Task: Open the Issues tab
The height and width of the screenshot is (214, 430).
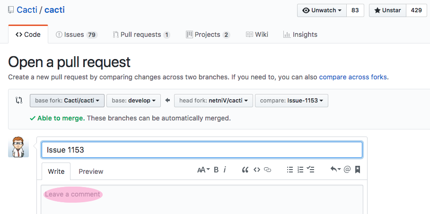Action: click(x=77, y=34)
